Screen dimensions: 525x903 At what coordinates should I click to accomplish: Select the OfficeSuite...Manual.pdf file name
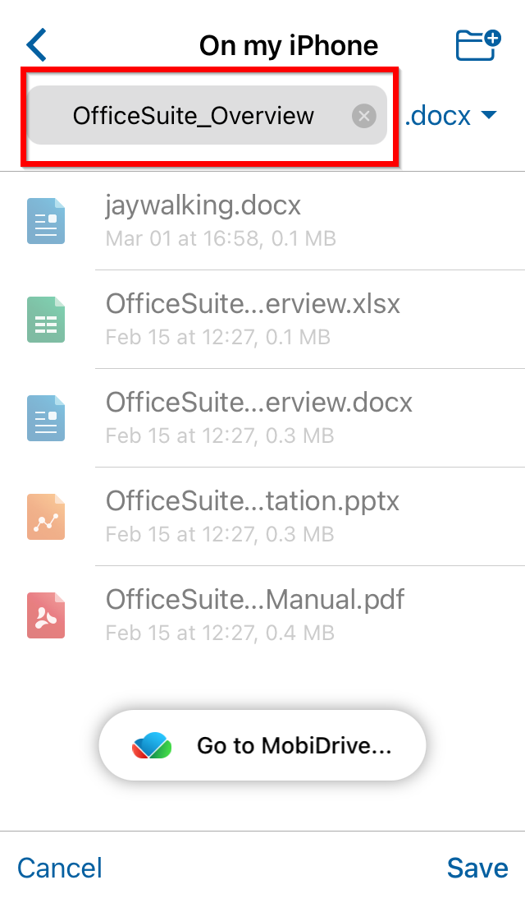click(255, 600)
